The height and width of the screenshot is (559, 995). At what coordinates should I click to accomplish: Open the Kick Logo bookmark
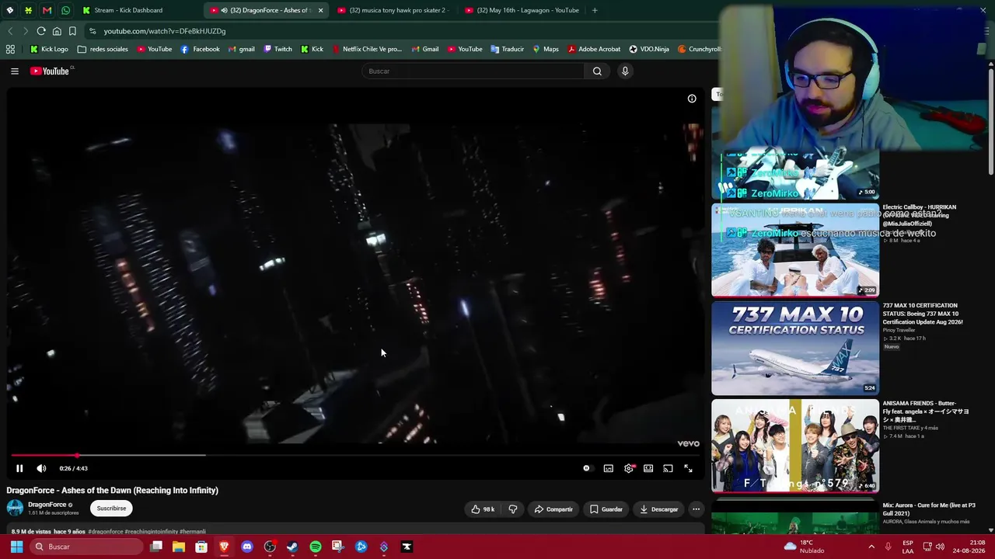(49, 49)
